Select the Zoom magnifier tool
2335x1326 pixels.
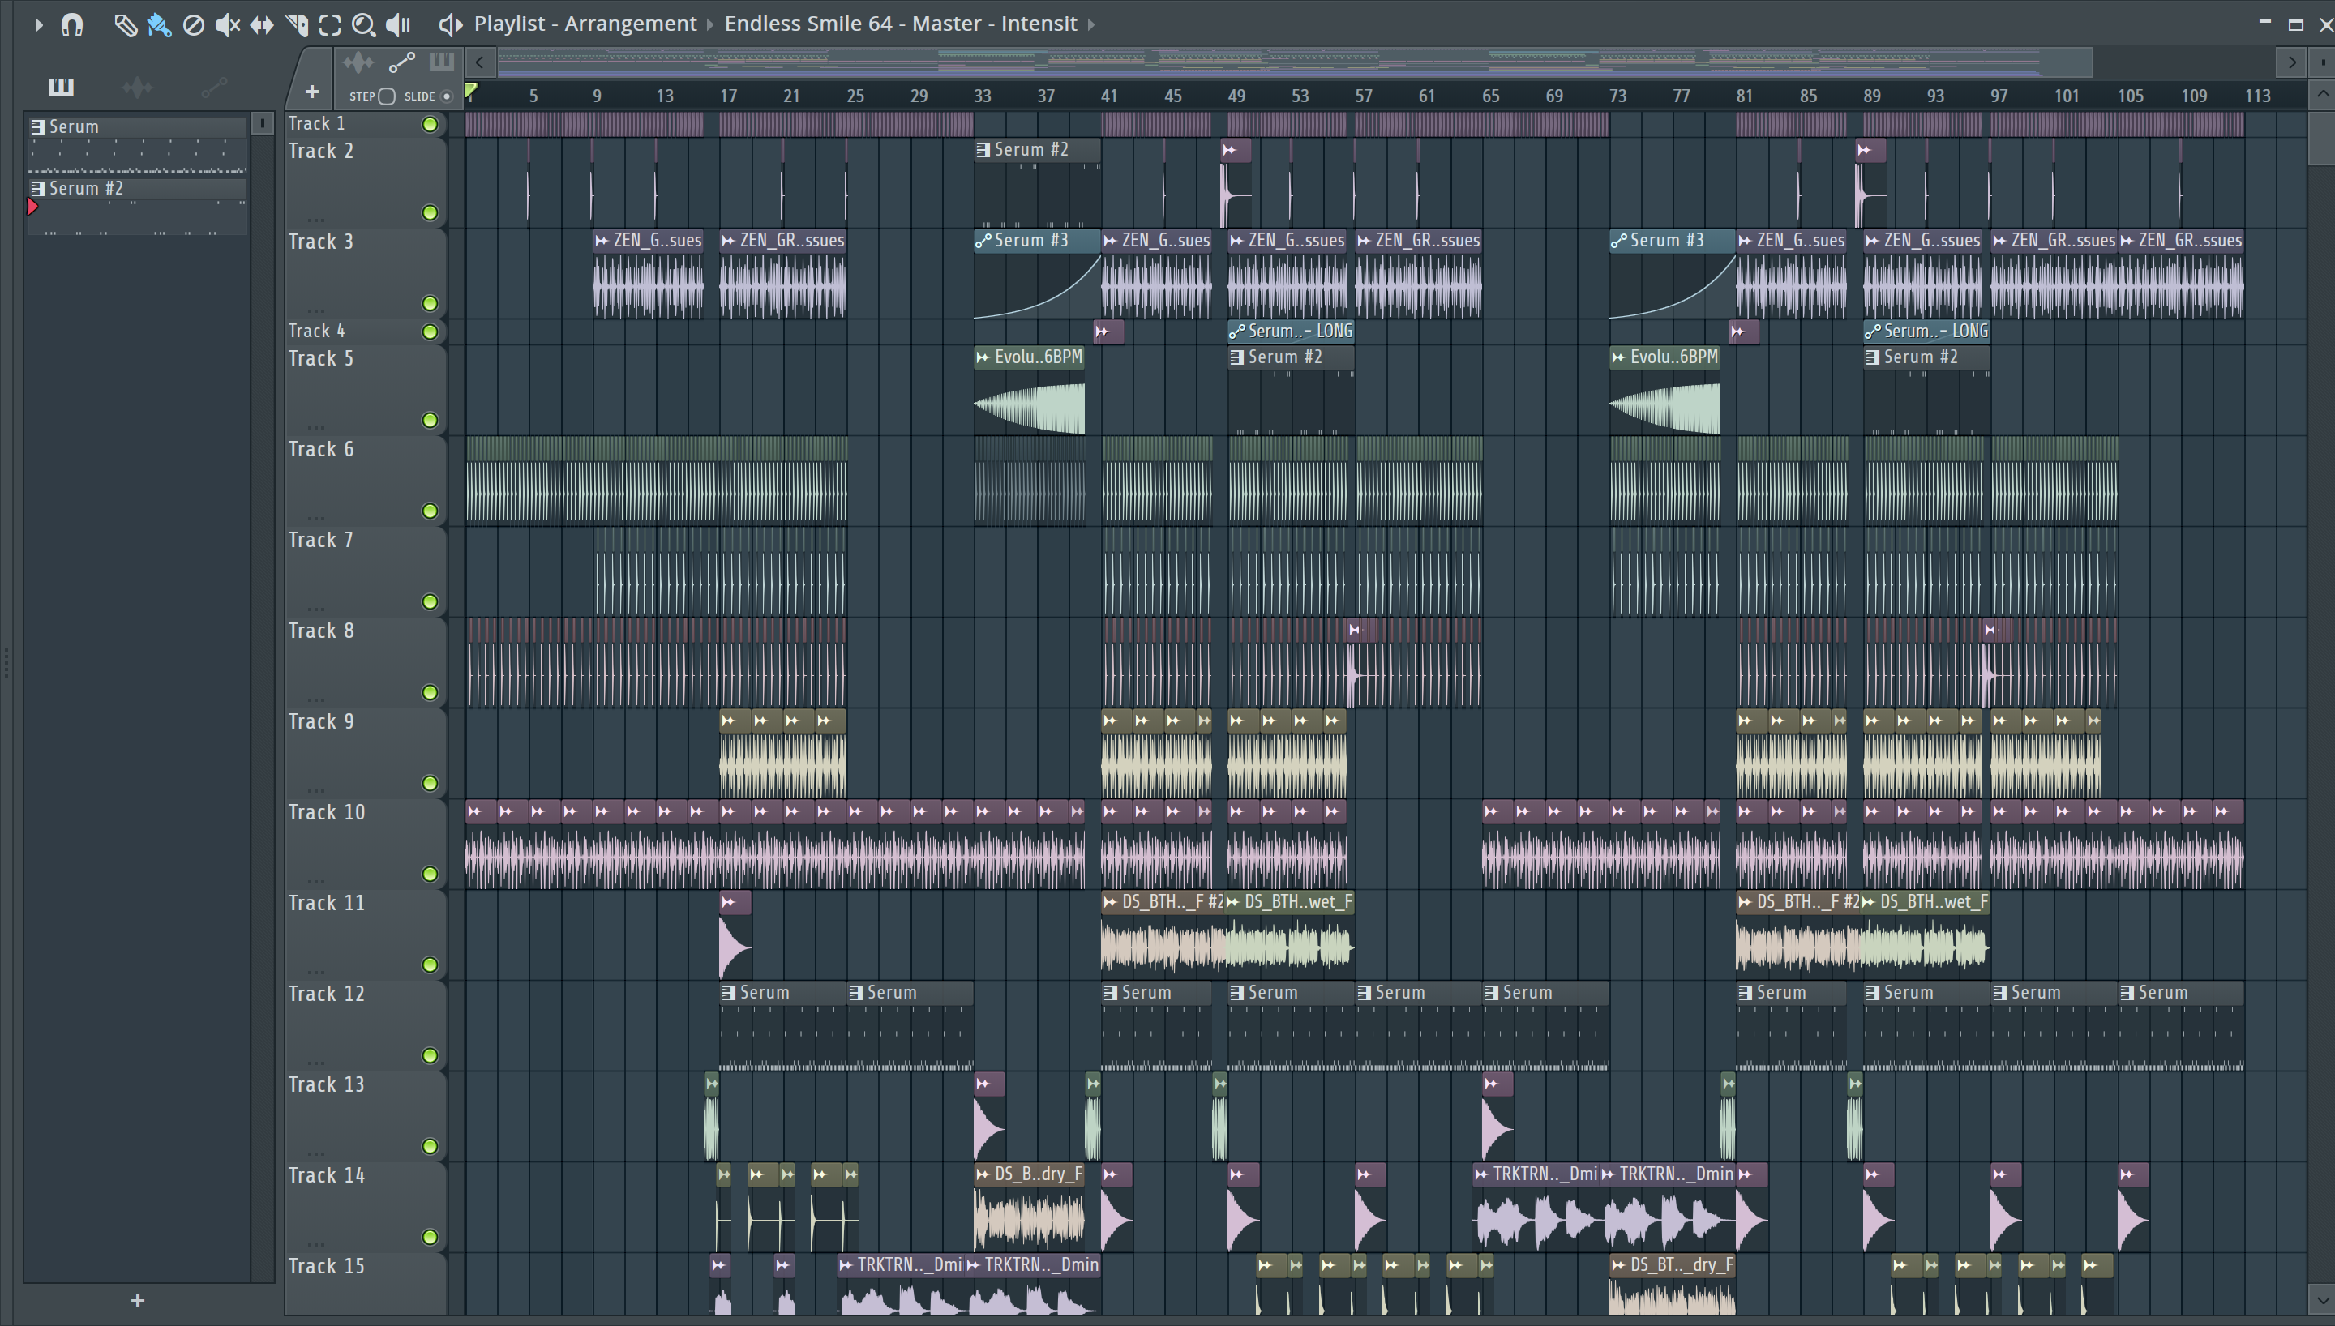click(363, 24)
